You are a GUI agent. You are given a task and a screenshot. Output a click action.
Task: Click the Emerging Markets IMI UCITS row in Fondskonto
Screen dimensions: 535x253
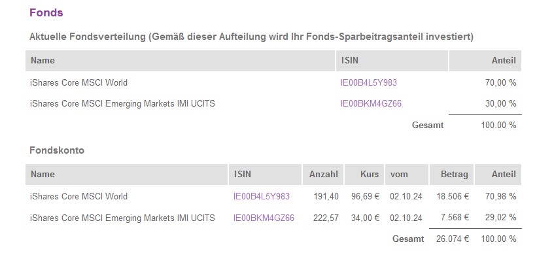click(x=273, y=218)
